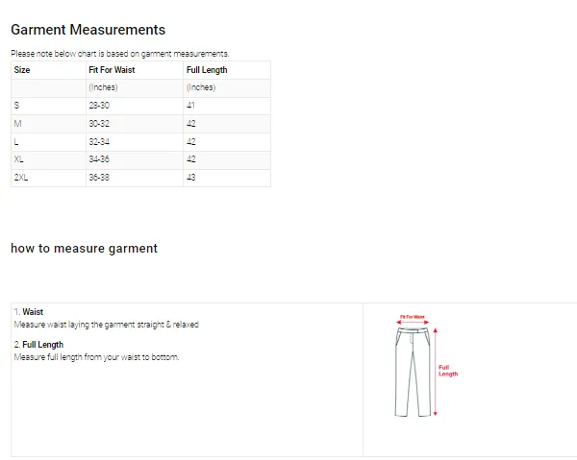Click the red Fit For Waist diagram label
577x460 pixels.
(413, 316)
